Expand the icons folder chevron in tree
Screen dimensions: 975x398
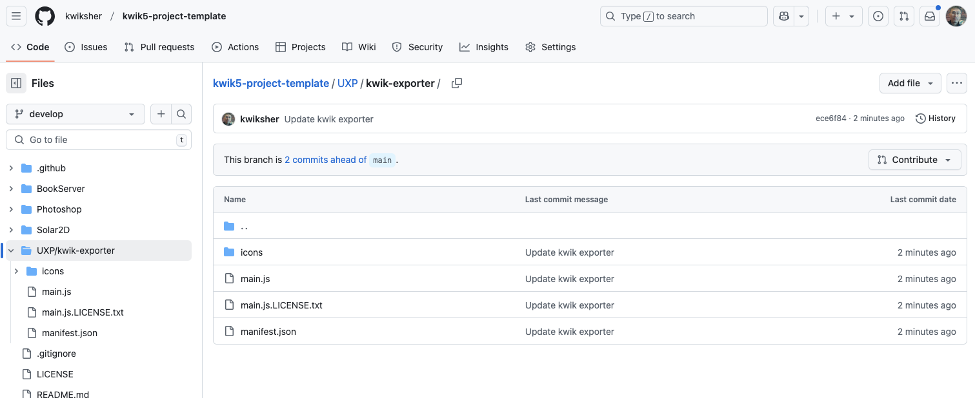[16, 271]
